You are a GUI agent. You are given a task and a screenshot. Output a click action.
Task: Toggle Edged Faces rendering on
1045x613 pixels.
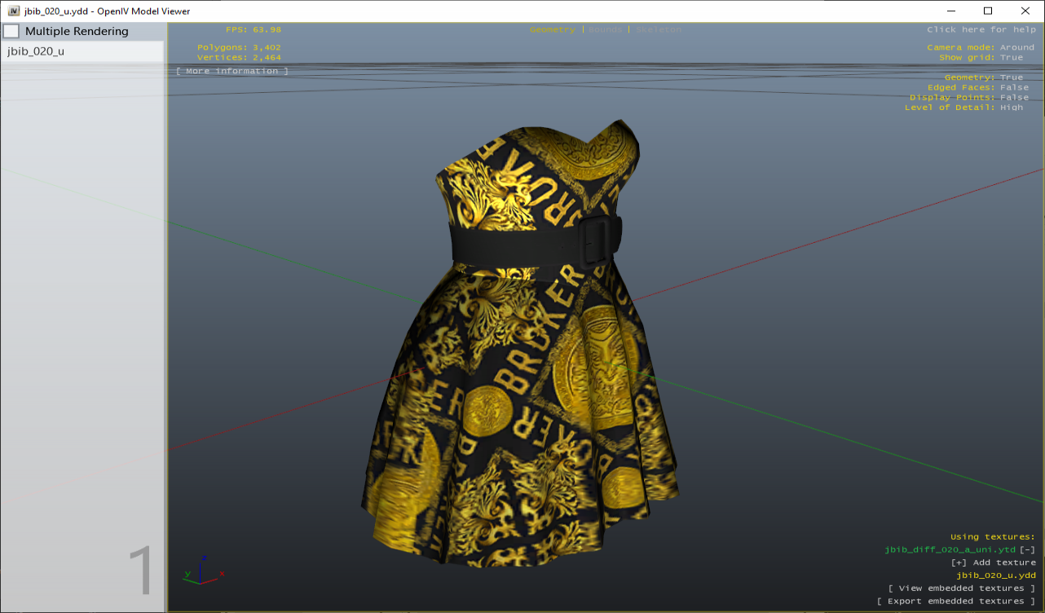tap(1013, 87)
